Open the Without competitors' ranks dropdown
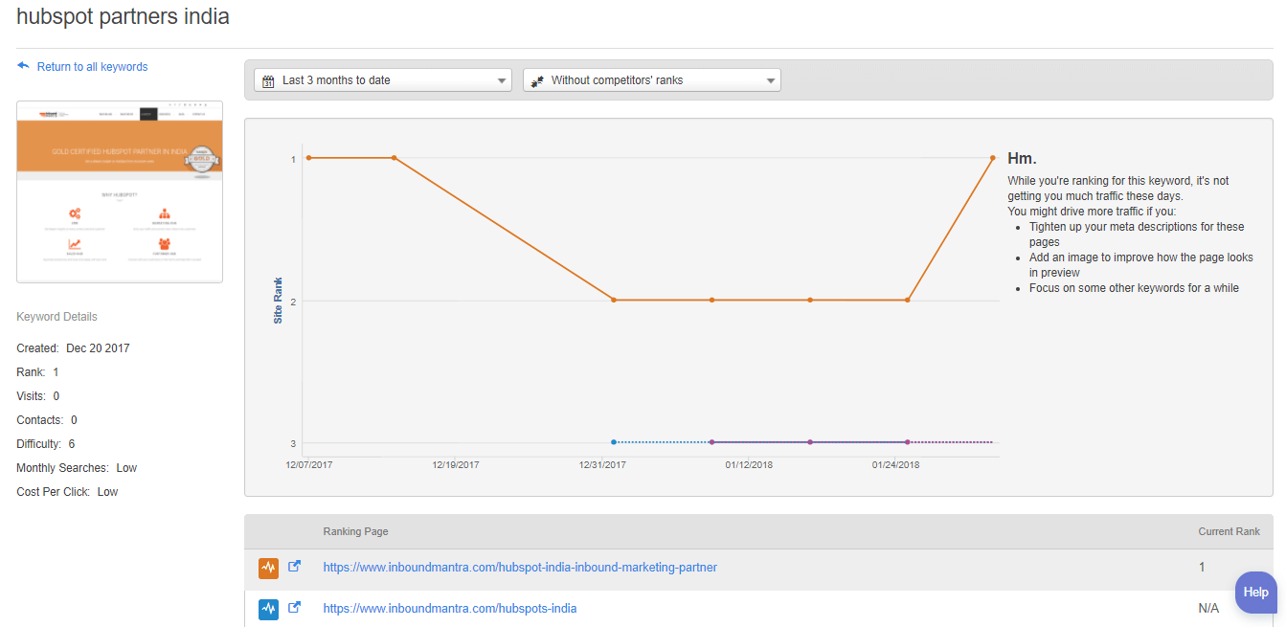 coord(652,80)
